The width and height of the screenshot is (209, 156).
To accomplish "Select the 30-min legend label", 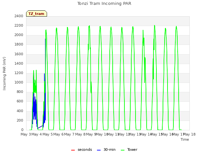I will [109, 149].
